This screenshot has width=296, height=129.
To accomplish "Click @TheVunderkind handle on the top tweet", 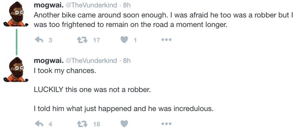I will [91, 5].
